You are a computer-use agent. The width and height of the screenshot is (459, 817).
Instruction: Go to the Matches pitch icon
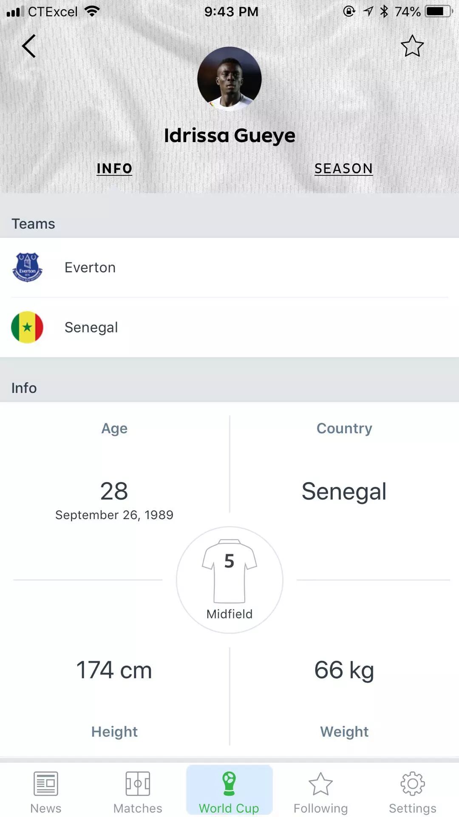(x=138, y=783)
